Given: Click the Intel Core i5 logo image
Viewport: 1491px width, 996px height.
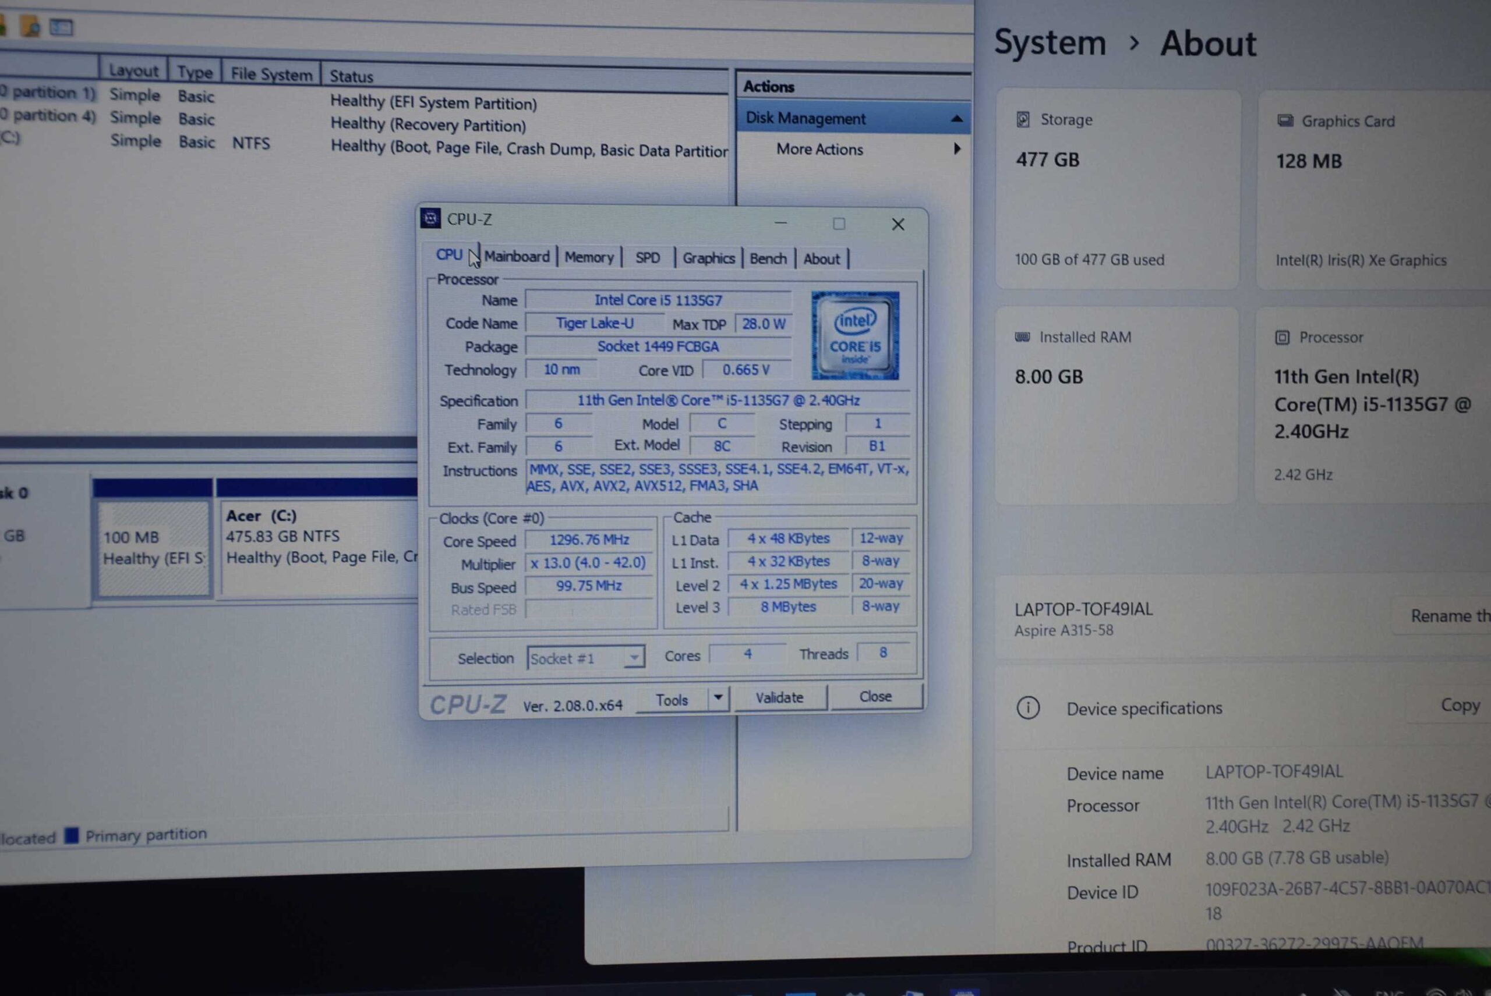Looking at the screenshot, I should point(855,335).
